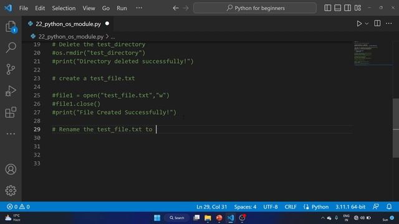Open the Selection menu
Image resolution: width=399 pixels, height=224 pixels.
pos(64,8)
